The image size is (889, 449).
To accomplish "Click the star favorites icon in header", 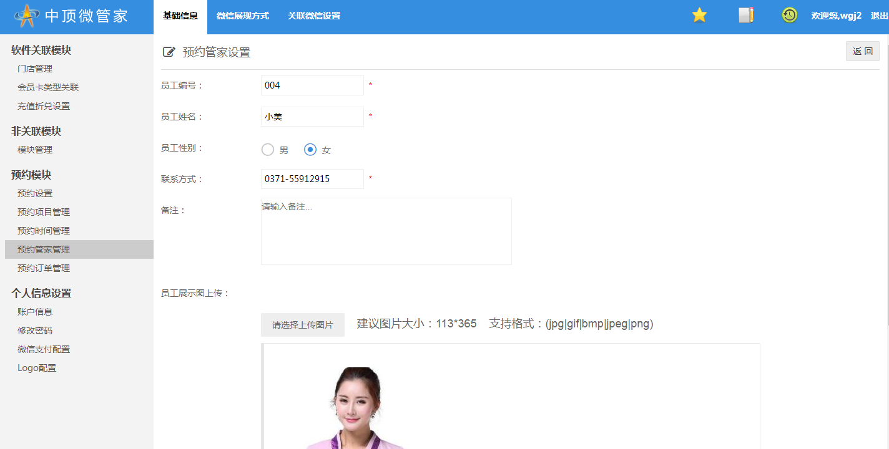I will click(x=699, y=16).
